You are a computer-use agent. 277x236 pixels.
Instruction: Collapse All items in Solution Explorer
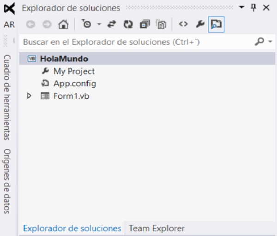[145, 24]
